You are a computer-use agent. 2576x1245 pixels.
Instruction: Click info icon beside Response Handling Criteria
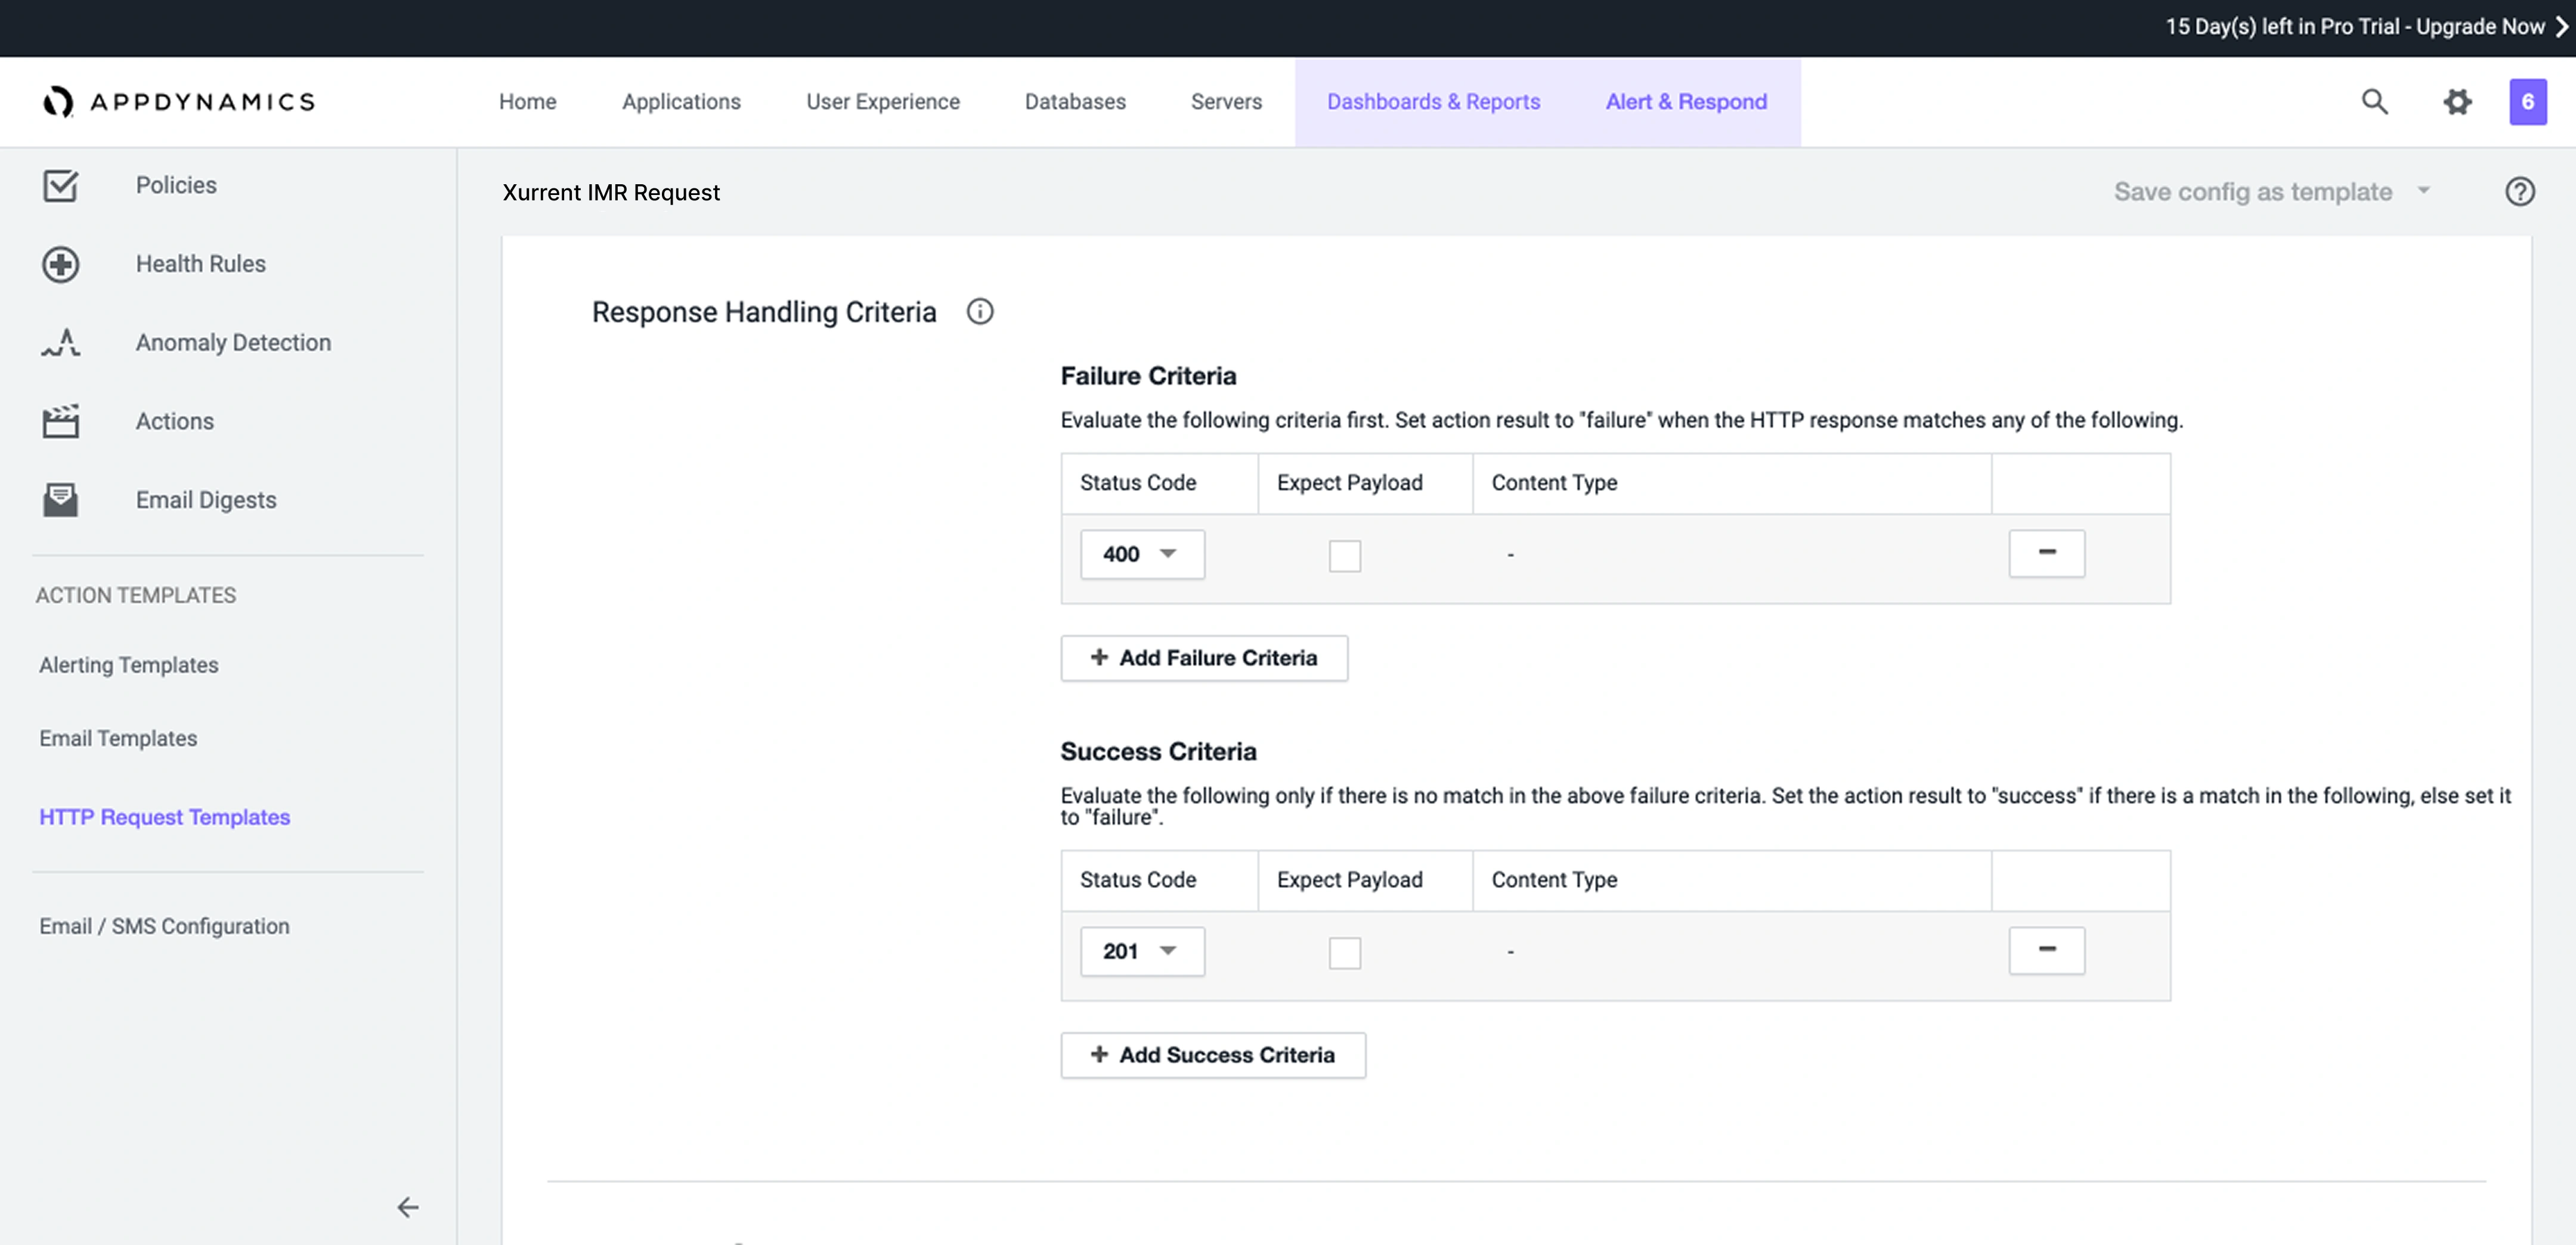point(979,312)
